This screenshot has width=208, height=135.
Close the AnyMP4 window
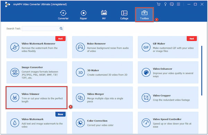[202, 4]
